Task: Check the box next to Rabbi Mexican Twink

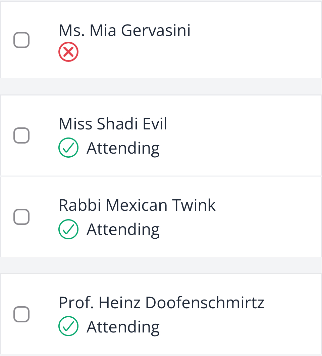Action: [x=21, y=217]
